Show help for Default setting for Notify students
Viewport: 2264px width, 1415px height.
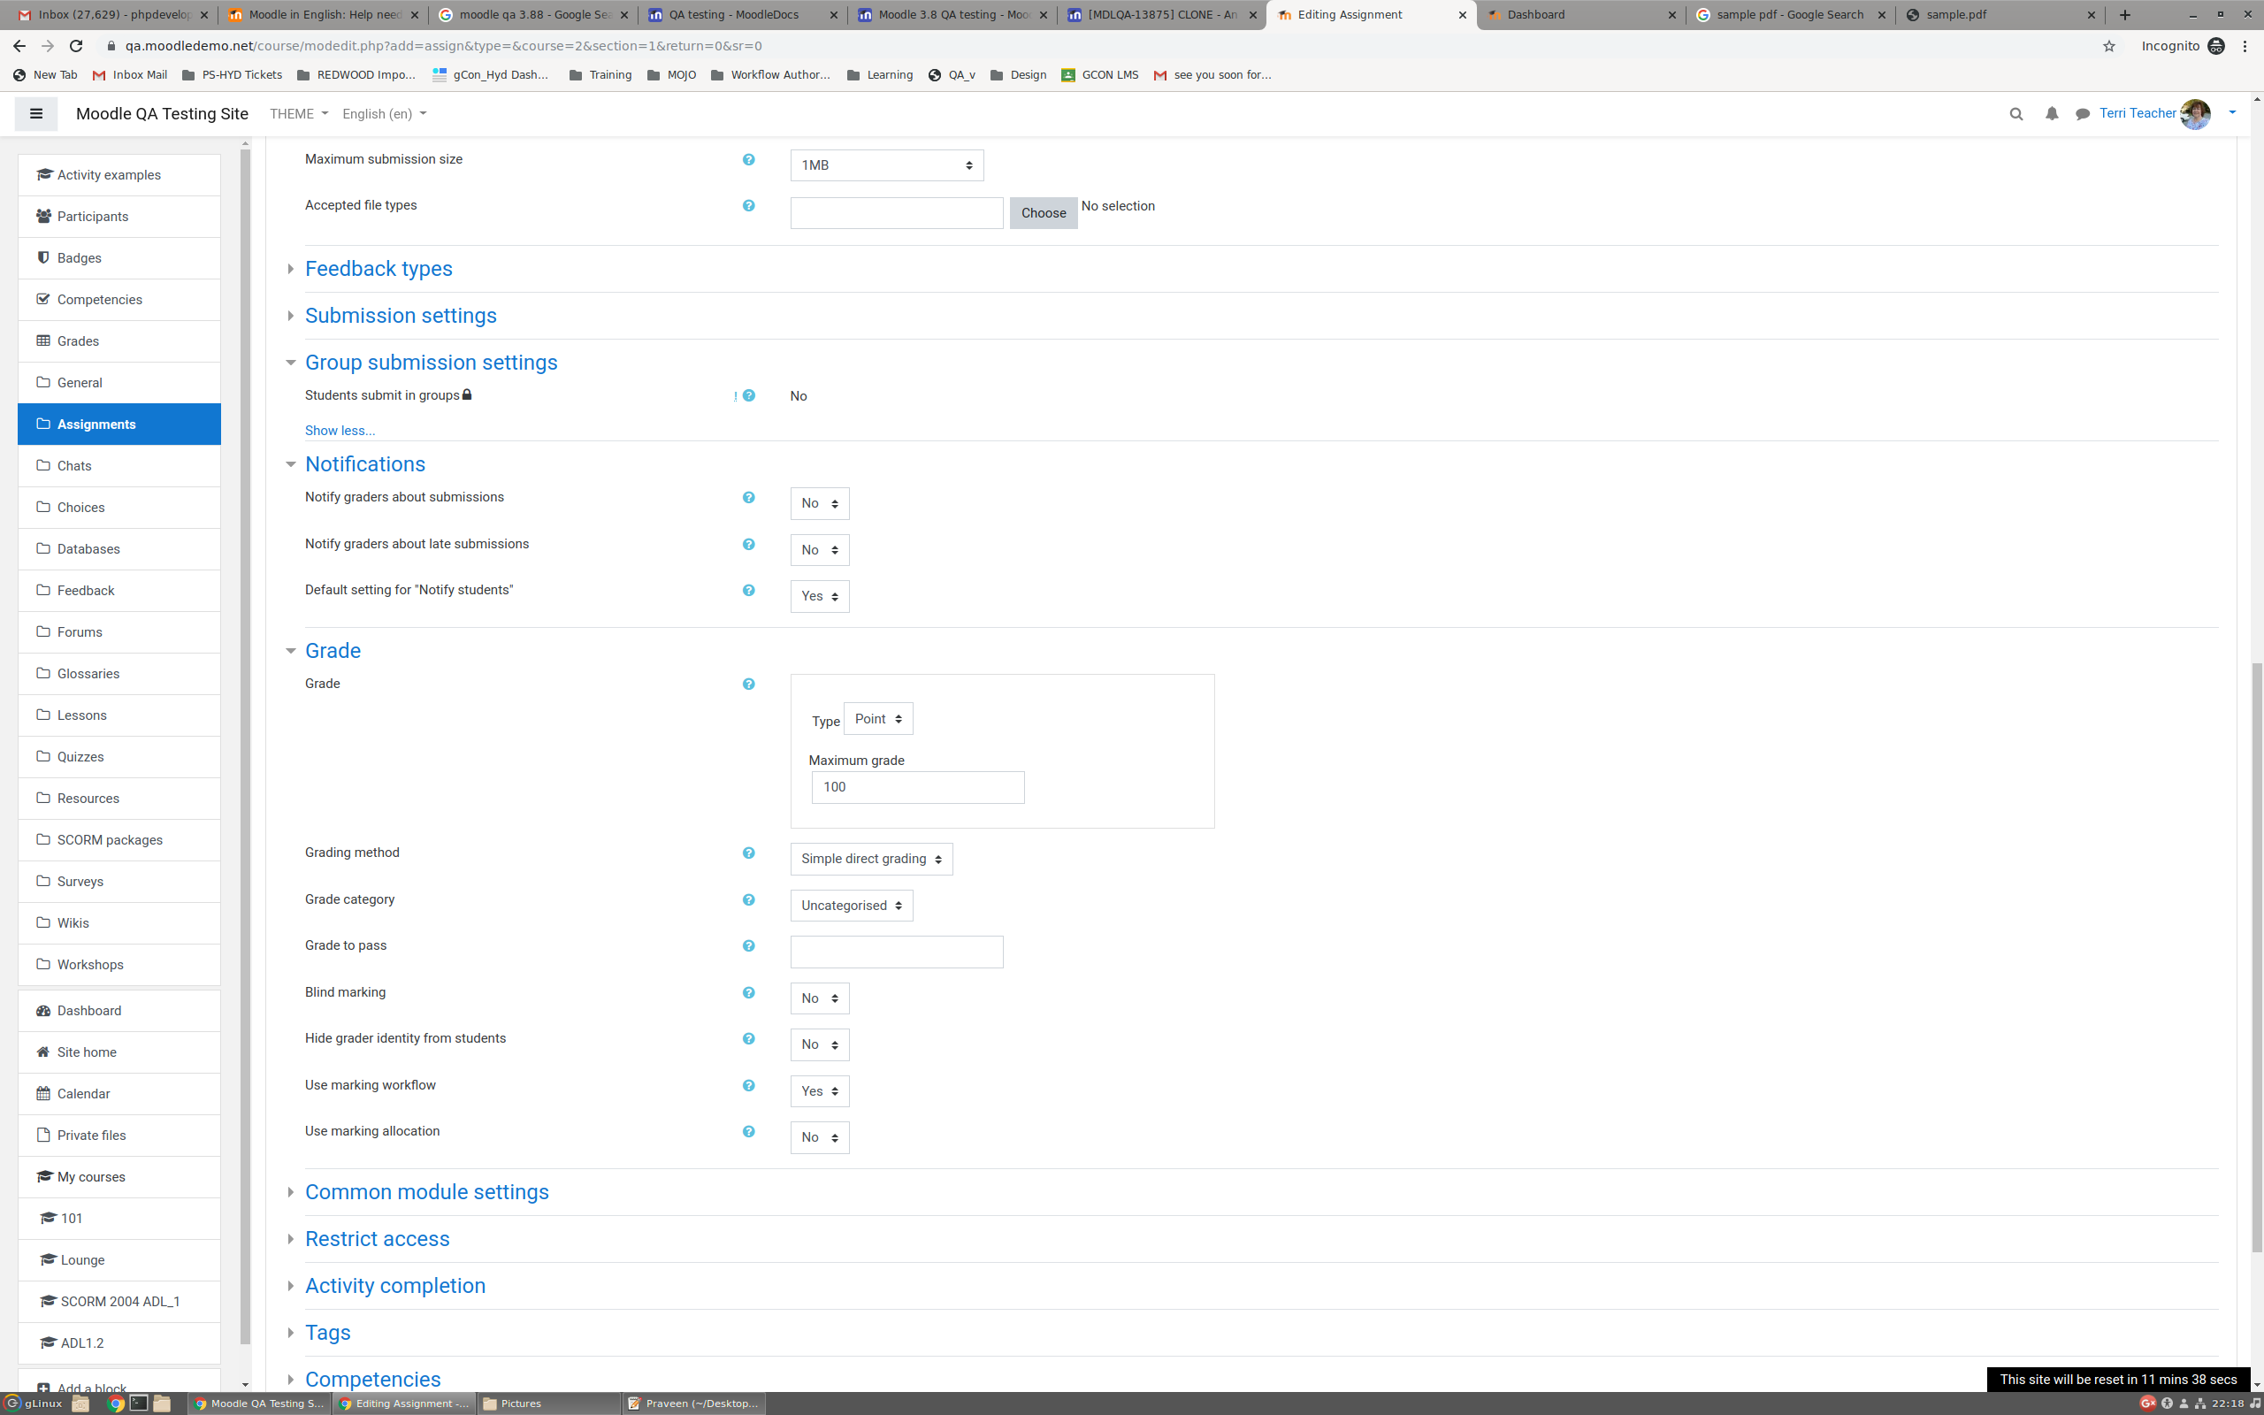(748, 591)
